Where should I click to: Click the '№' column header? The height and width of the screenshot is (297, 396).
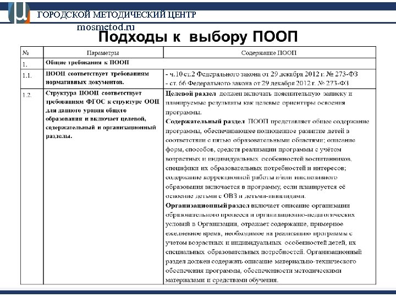click(x=32, y=53)
